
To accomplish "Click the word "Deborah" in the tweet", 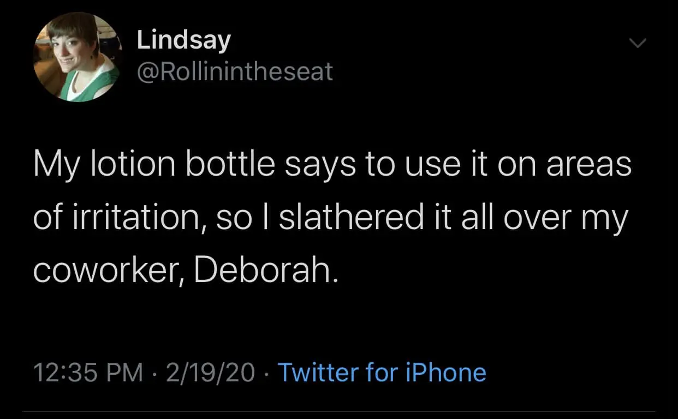I will pos(262,271).
